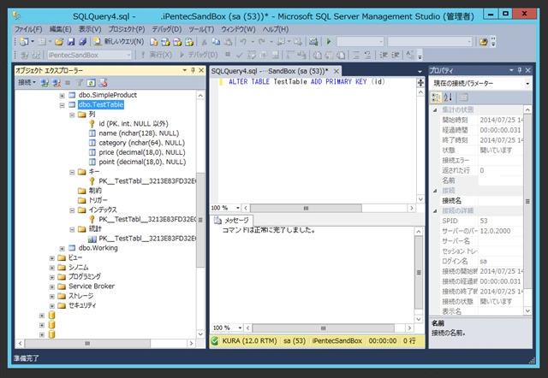Click the green Start play icon
The height and width of the screenshot is (378, 548).
(x=329, y=42)
